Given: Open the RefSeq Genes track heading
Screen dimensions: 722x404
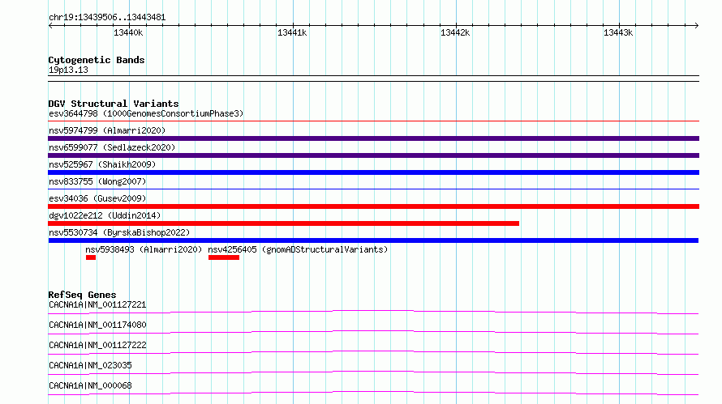Looking at the screenshot, I should [82, 295].
